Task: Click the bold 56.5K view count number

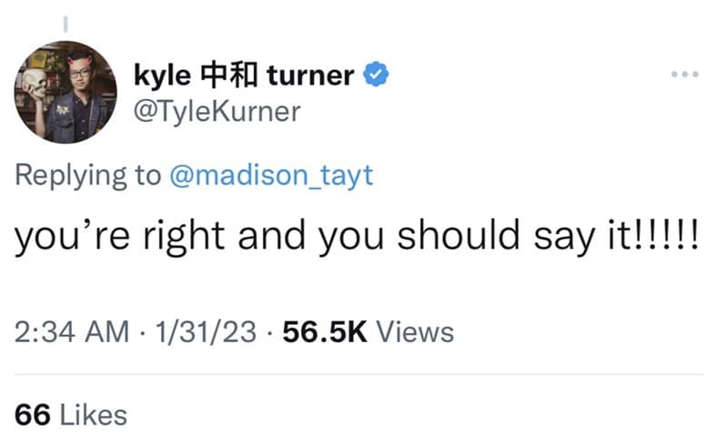Action: 325,331
